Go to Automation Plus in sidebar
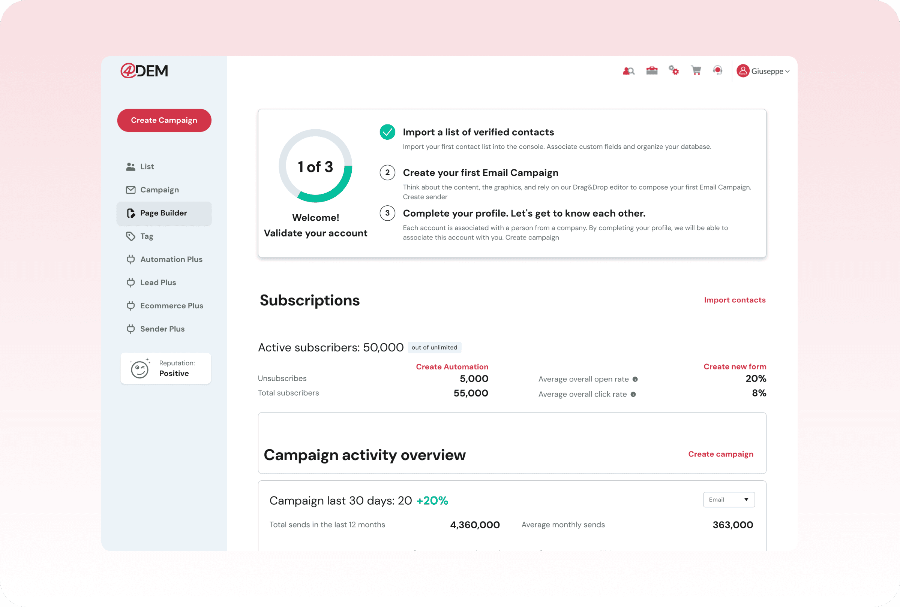Viewport: 900px width, 607px height. point(171,259)
